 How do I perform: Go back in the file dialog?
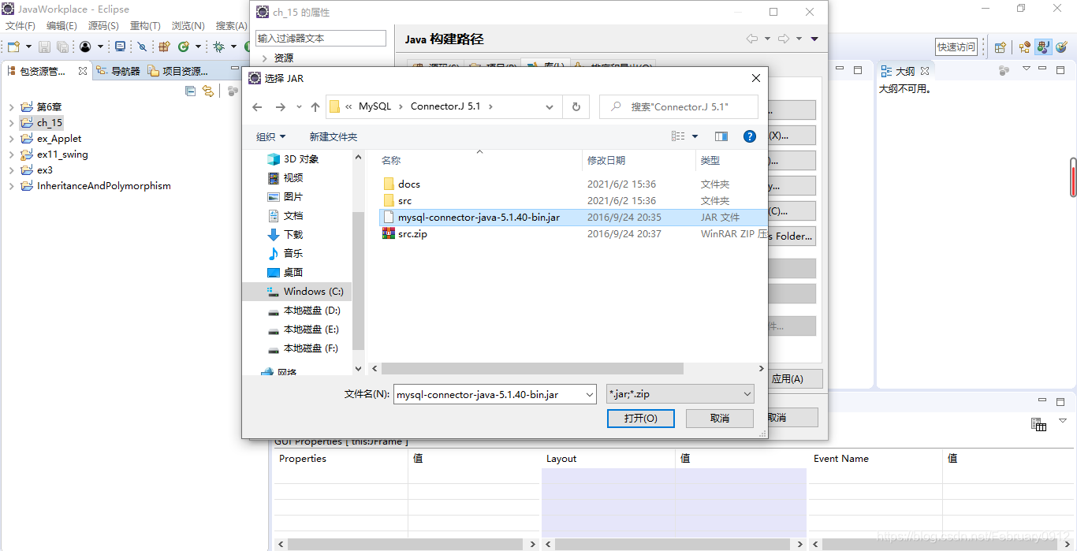(257, 106)
